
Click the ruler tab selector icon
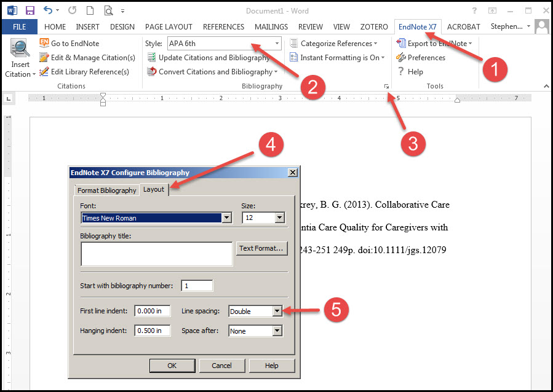click(9, 99)
